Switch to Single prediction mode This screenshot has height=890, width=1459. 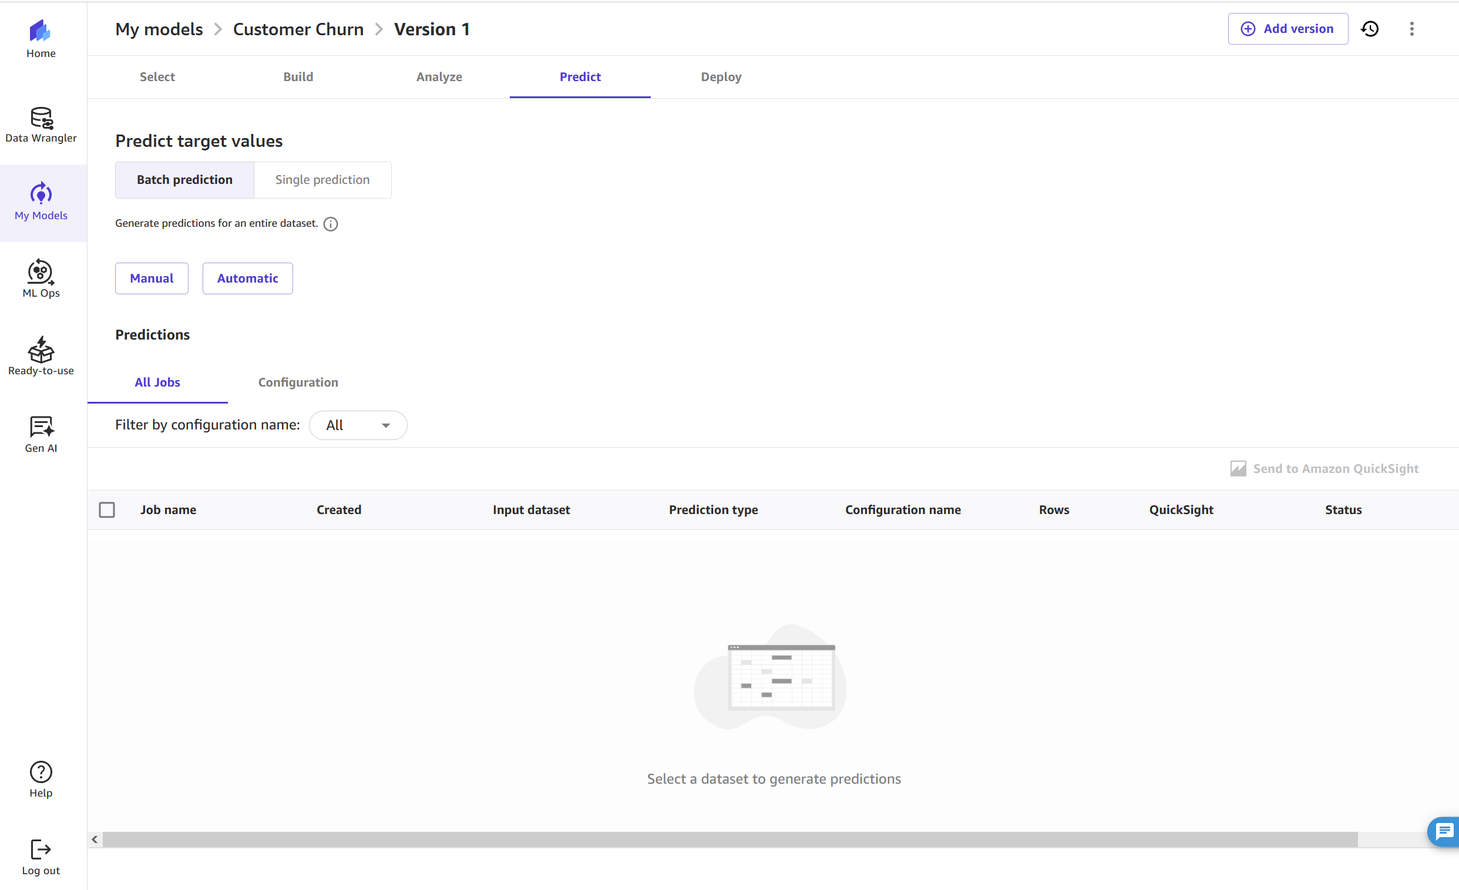point(322,180)
